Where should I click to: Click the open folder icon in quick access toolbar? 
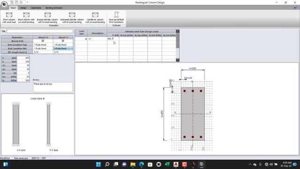click(21, 2)
